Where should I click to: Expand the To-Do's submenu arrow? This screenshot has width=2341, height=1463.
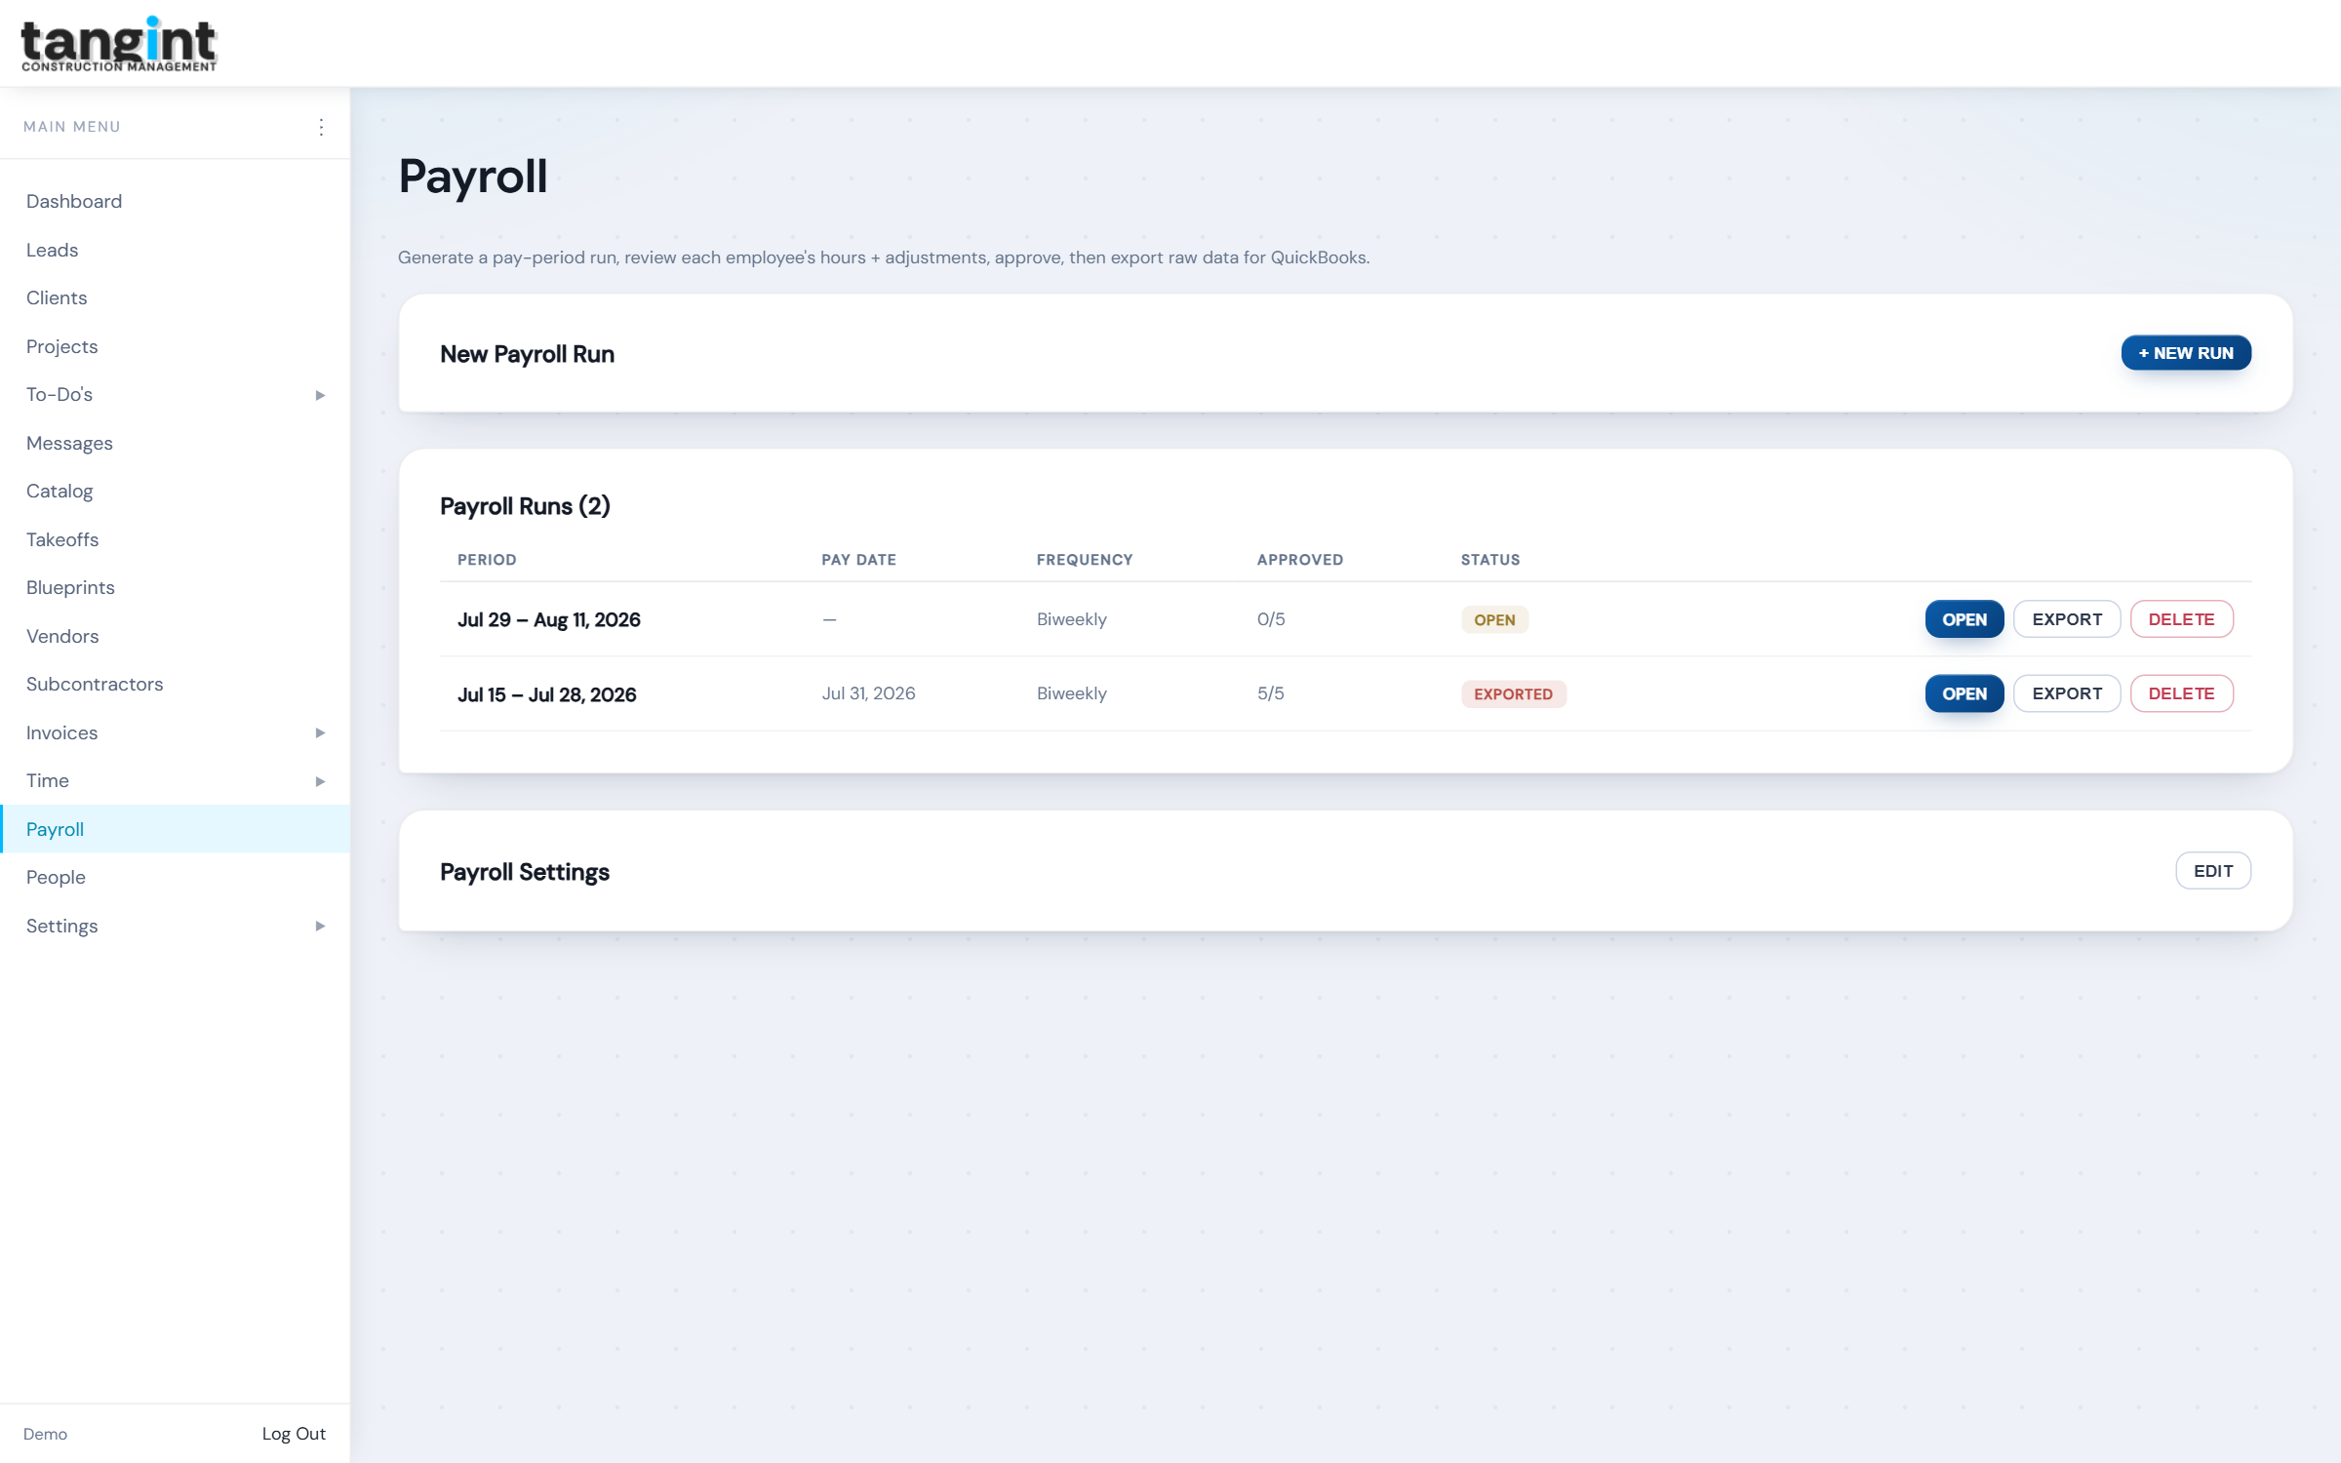coord(320,395)
